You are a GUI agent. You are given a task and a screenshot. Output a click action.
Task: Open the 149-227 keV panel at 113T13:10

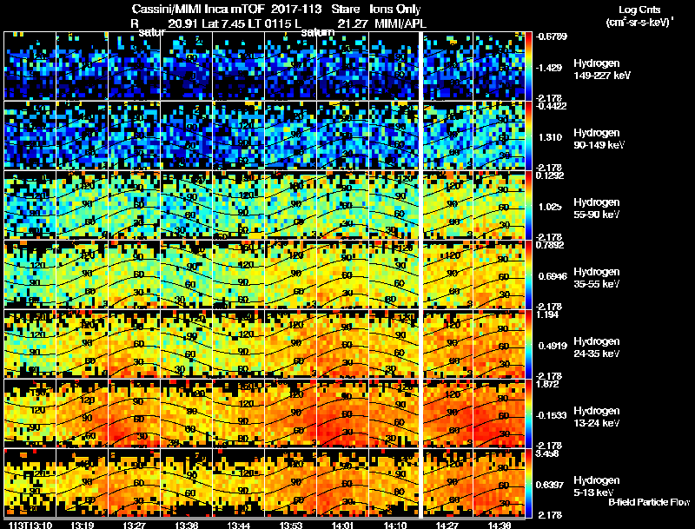point(30,66)
